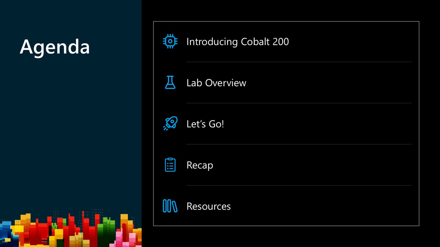Select the "Introducing Cobalt 200" agenda item
The image size is (440, 247).
coord(237,41)
